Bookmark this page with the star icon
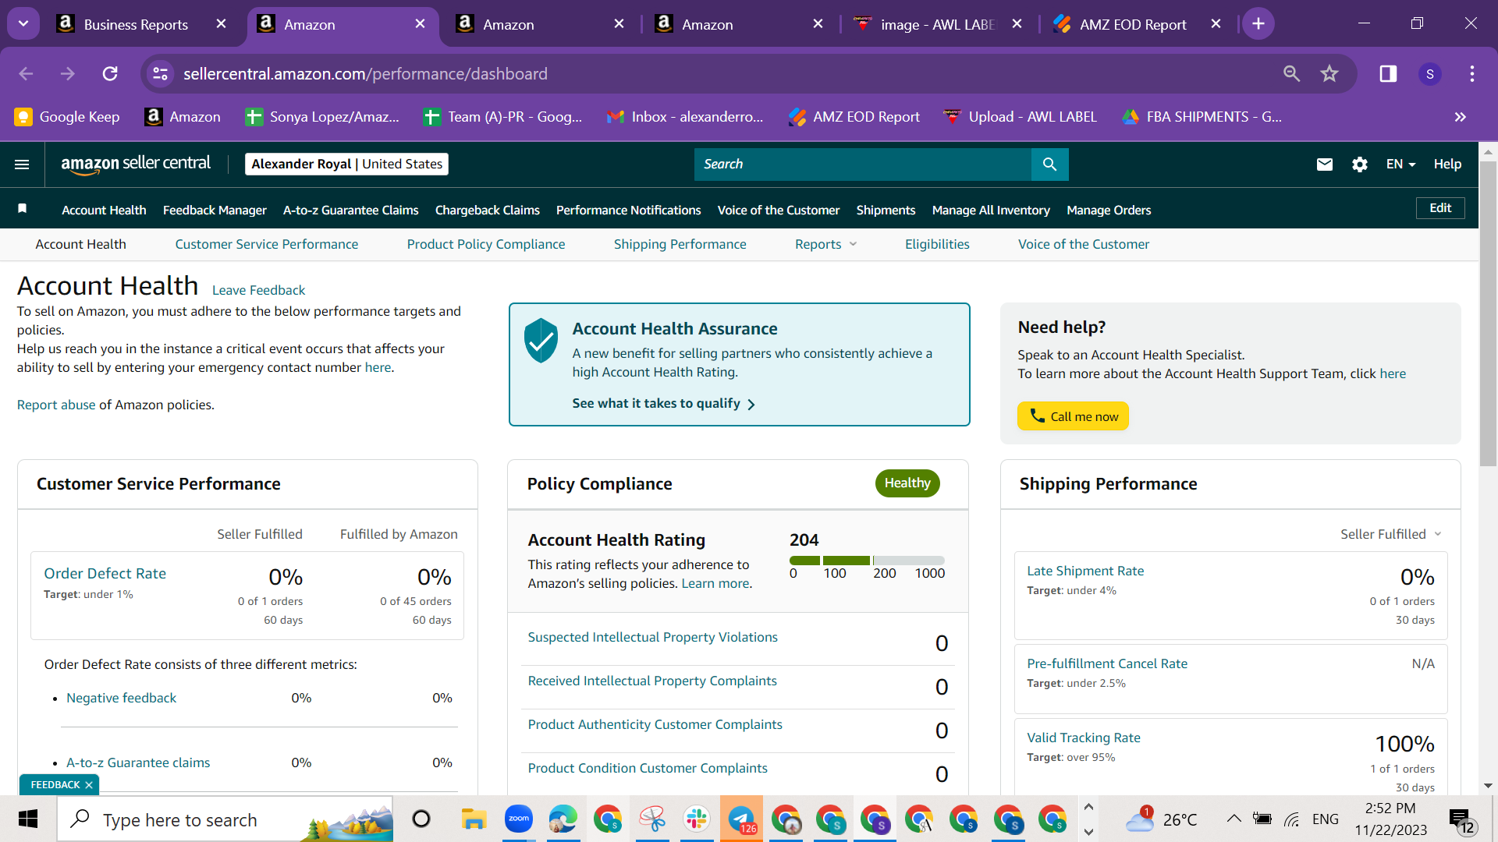 click(1329, 74)
